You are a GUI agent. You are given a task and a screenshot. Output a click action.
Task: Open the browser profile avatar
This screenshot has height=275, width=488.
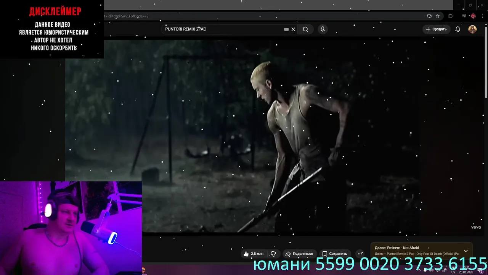tap(473, 16)
